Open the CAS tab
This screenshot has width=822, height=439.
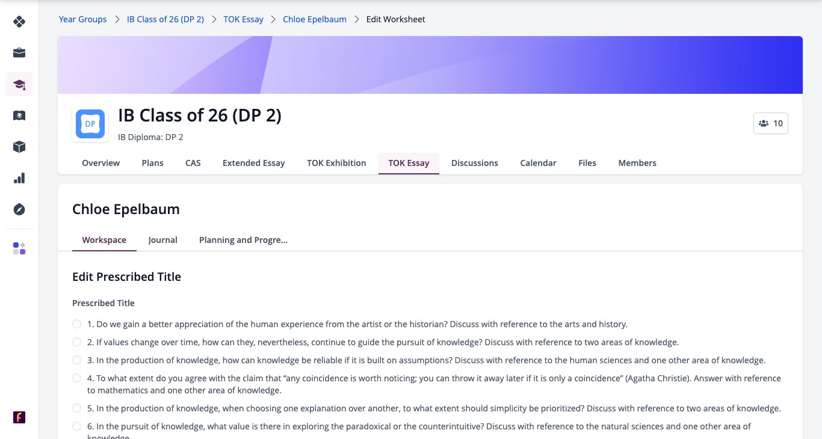coord(193,163)
